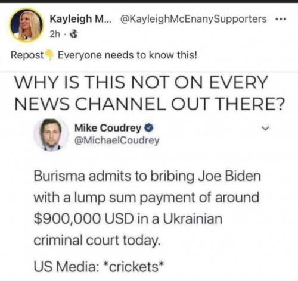Click the 'NEWS CHANNEL OUT THERE?' headline line

coord(150,104)
